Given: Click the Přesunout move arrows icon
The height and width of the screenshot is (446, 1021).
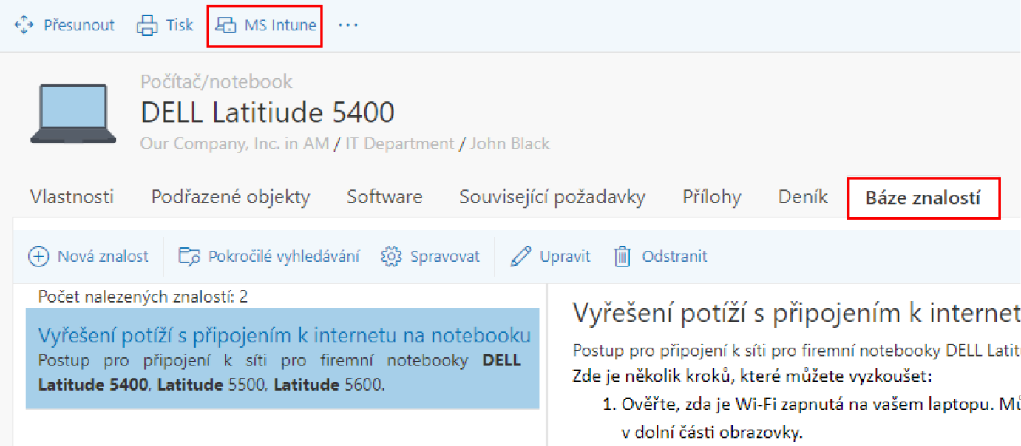Looking at the screenshot, I should pos(24,25).
